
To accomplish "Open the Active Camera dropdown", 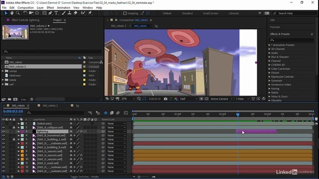I will 221,99.
